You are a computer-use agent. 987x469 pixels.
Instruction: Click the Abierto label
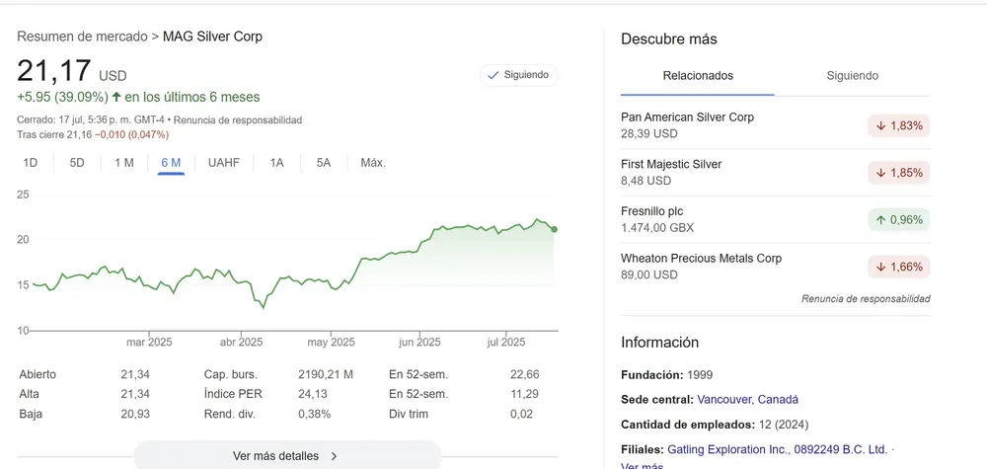pyautogui.click(x=38, y=374)
